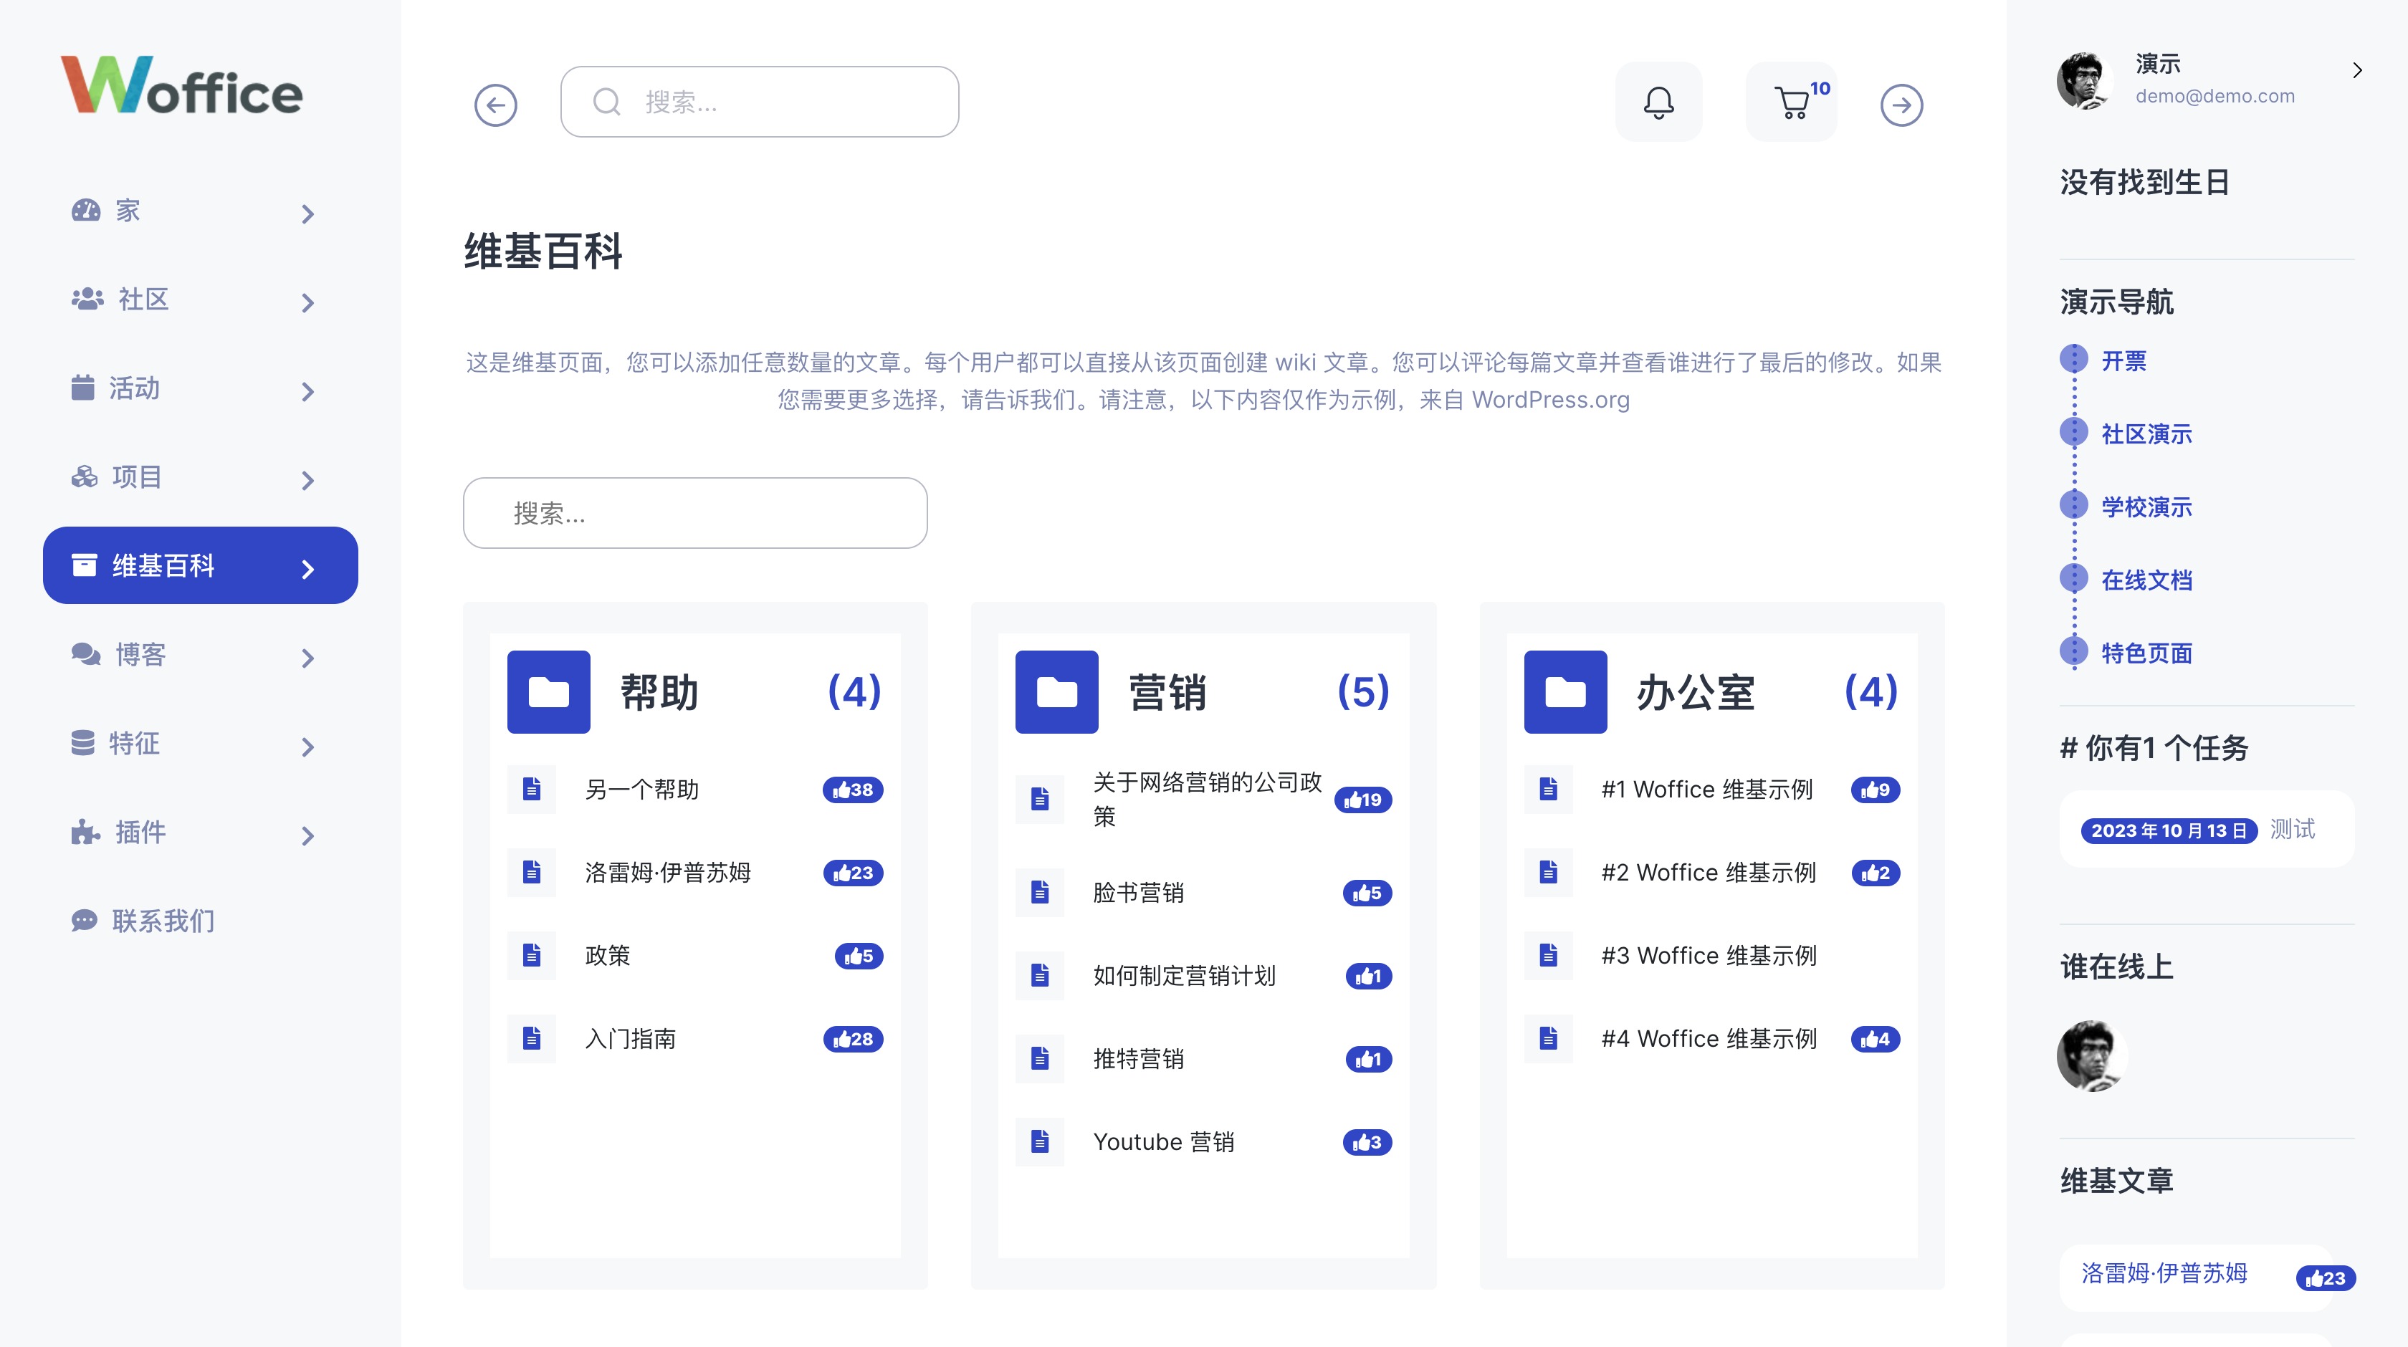Open the 特色页面 demo navigation link
Image resolution: width=2408 pixels, height=1347 pixels.
2146,653
